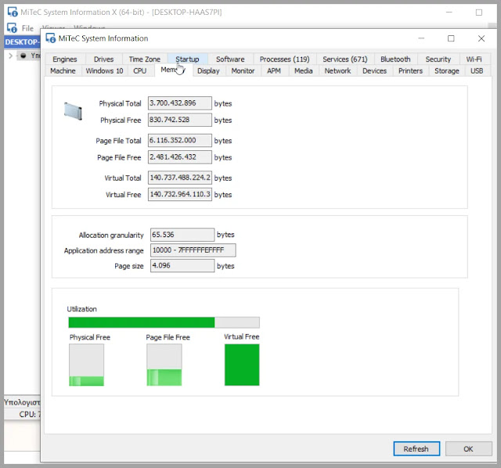Open the File menu in main window

point(27,28)
